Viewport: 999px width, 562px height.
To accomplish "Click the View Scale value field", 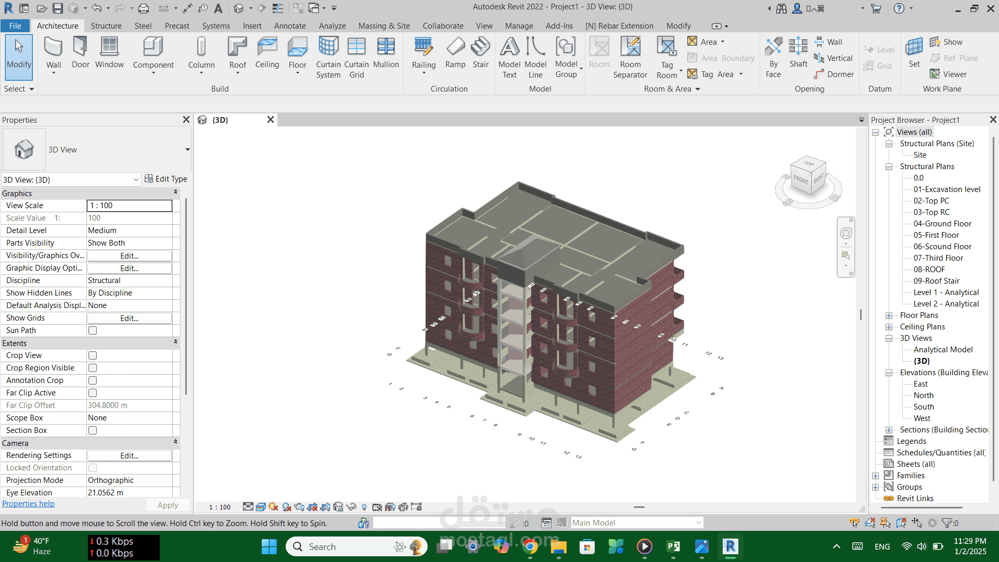I will coord(129,206).
